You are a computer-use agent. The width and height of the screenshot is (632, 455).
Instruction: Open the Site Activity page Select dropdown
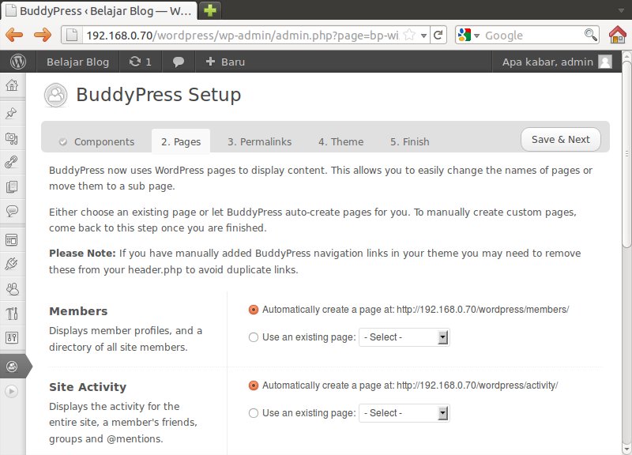tap(404, 413)
